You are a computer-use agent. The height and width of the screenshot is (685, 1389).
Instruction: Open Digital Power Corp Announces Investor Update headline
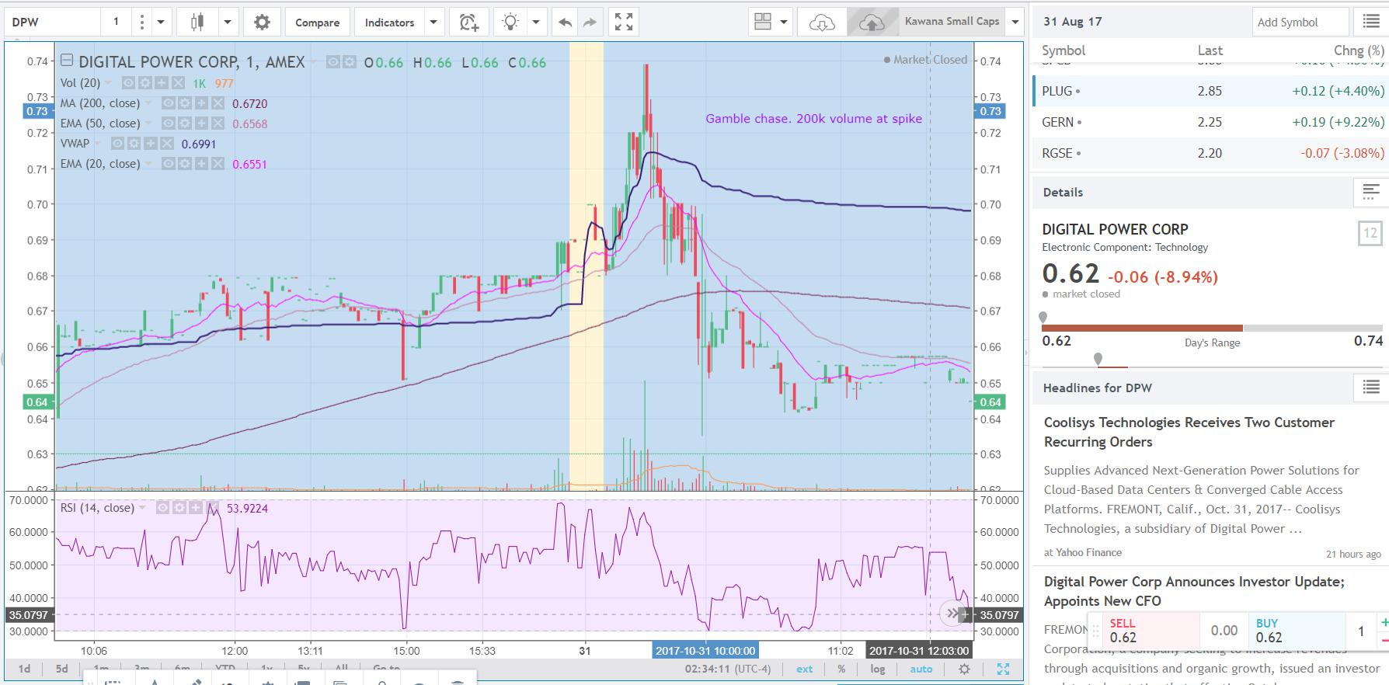tap(1194, 591)
